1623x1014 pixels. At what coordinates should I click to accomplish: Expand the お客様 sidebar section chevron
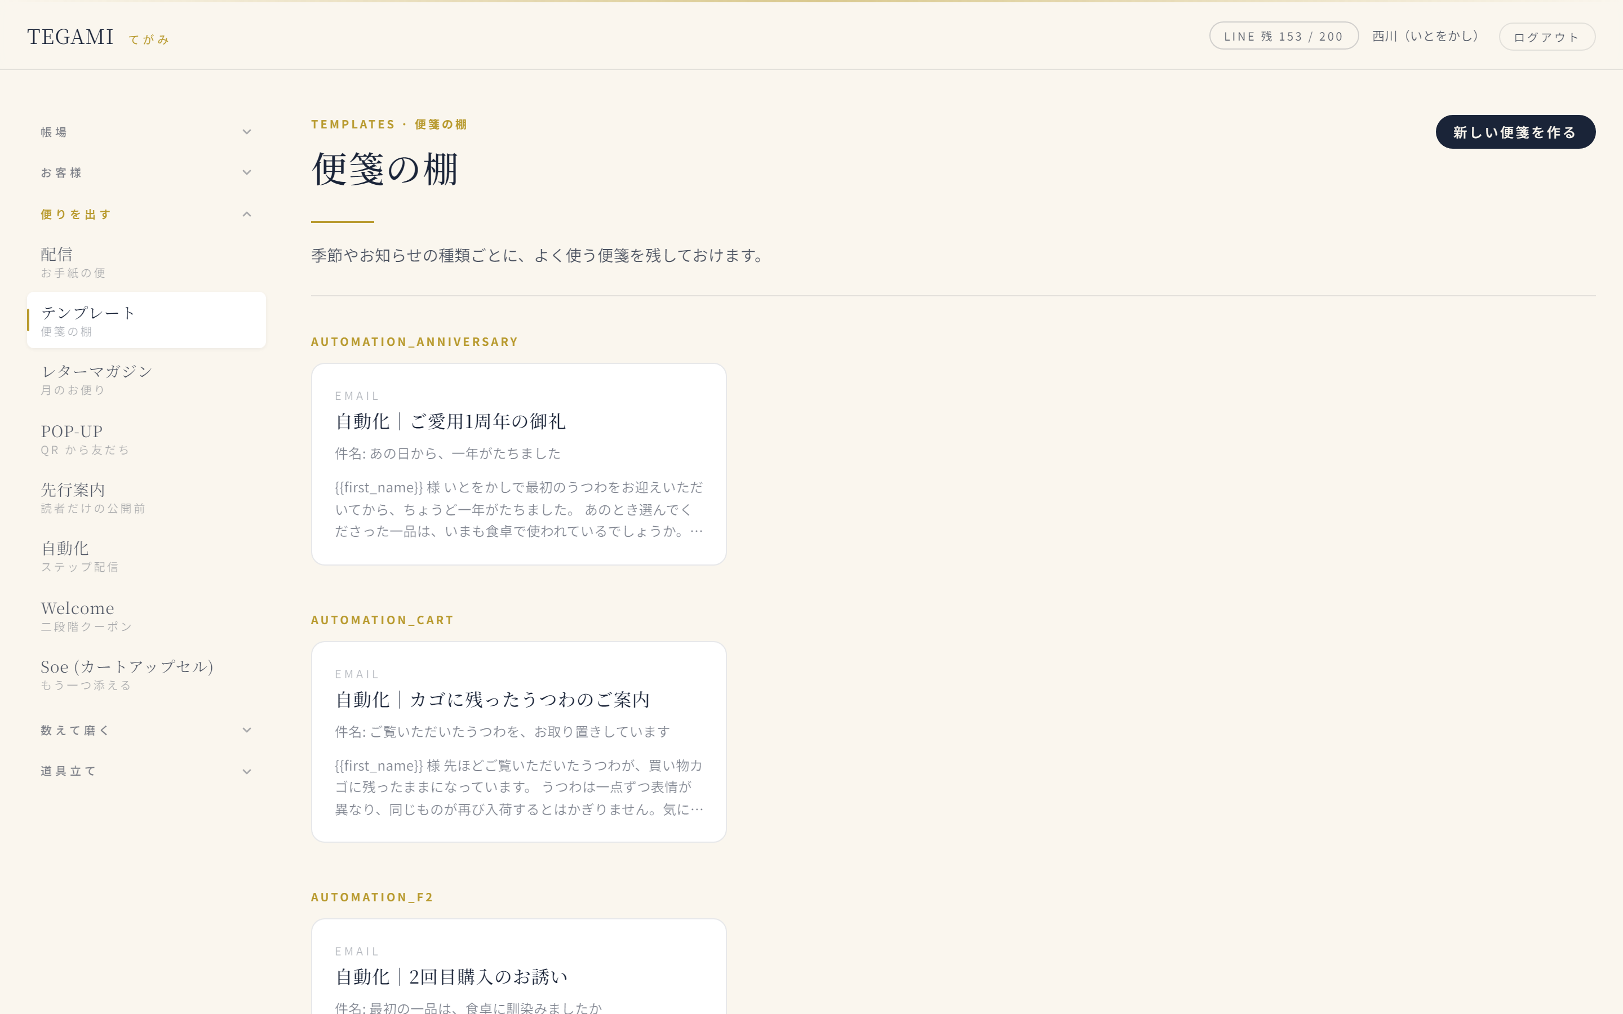247,173
